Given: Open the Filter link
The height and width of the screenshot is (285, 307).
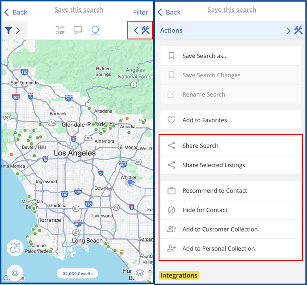Looking at the screenshot, I should [140, 12].
